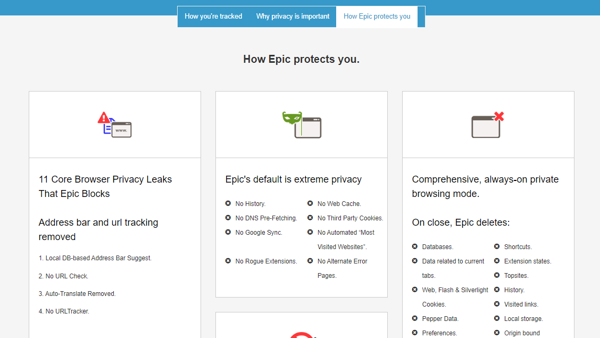600x338 pixels.
Task: Click the bullet icon next to Databases
Action: [415, 246]
